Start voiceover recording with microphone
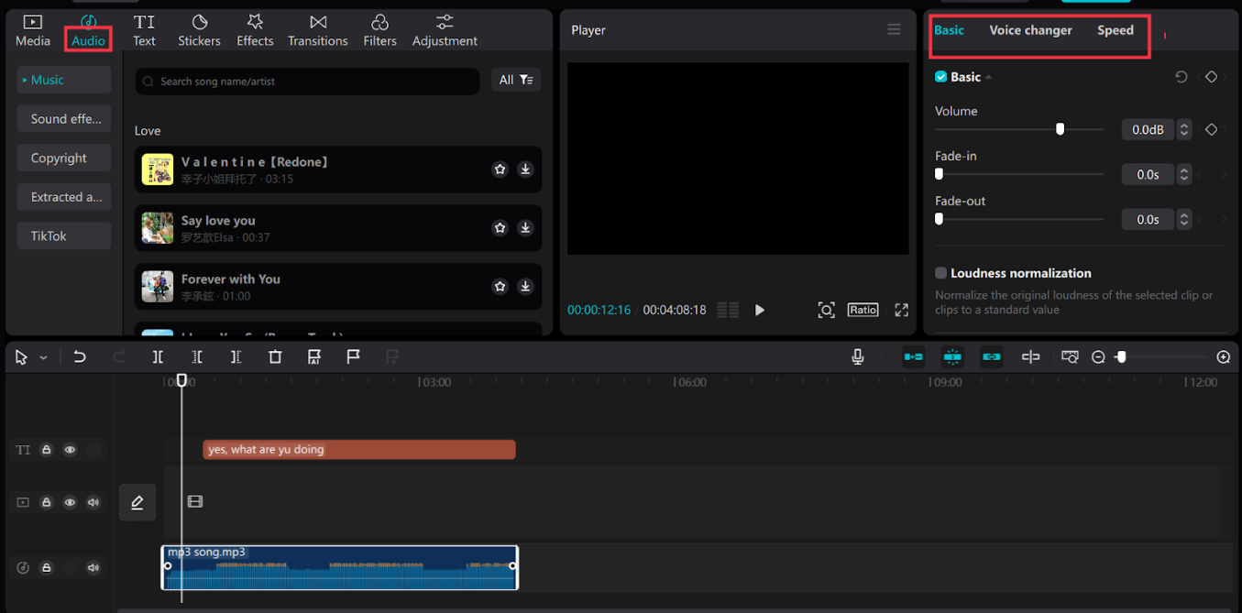 [x=858, y=357]
